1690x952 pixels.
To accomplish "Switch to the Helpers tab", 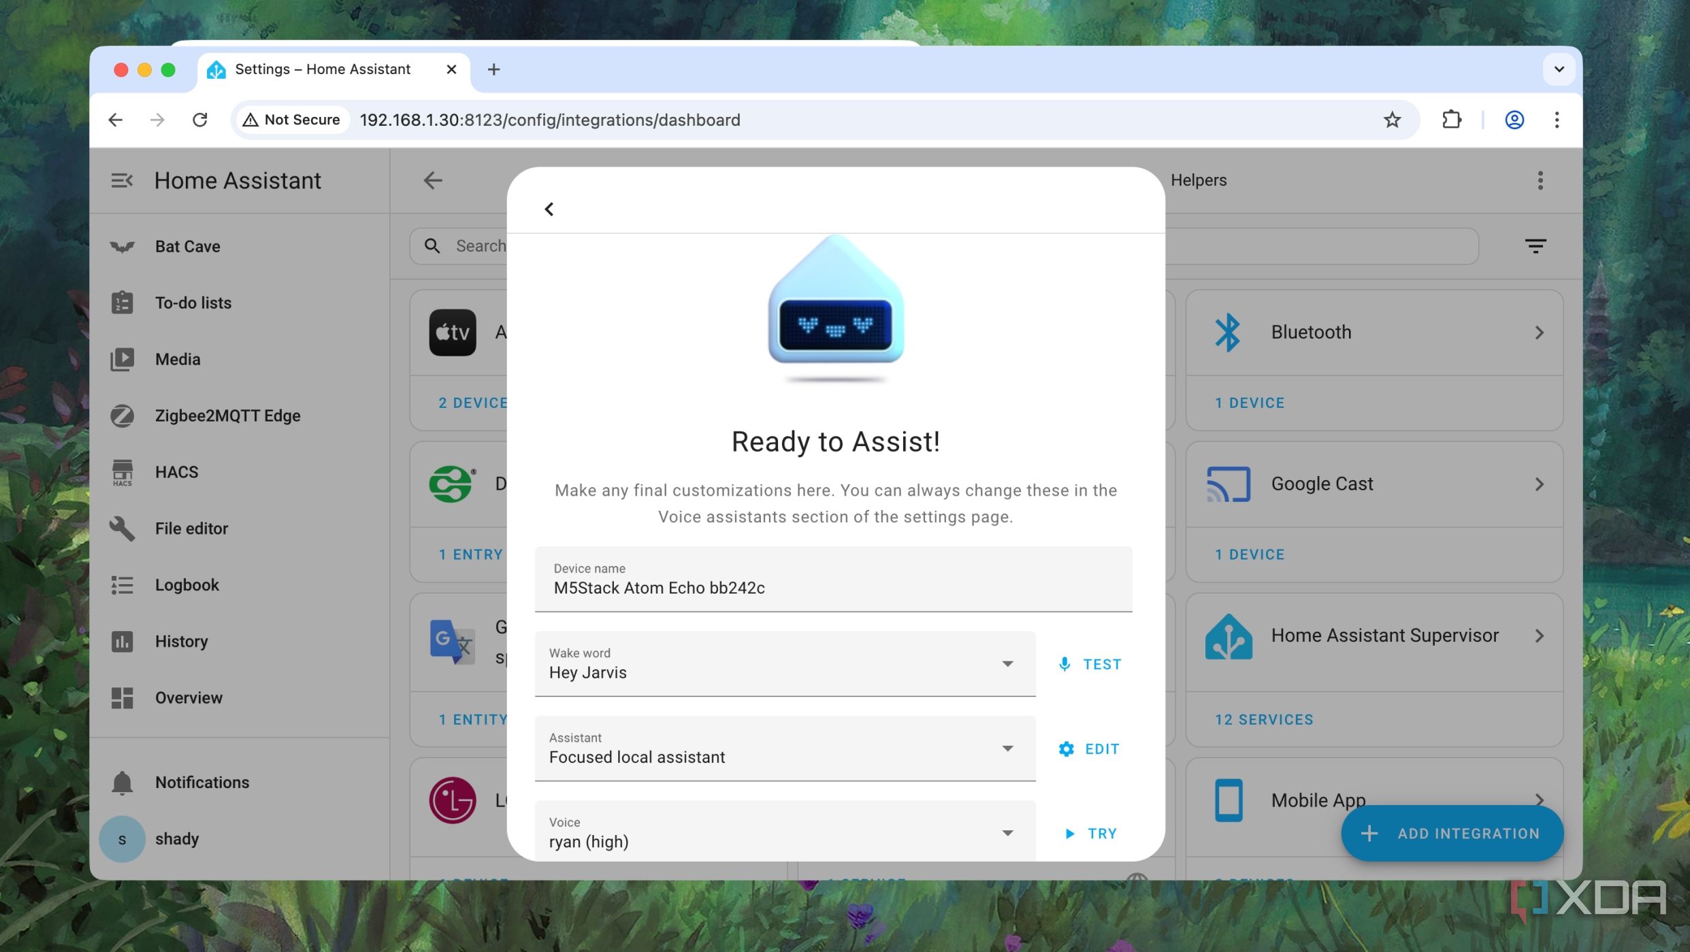I will (1198, 180).
